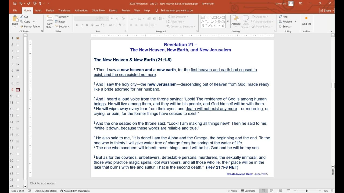Switch to the Animations tab

pos(81,10)
